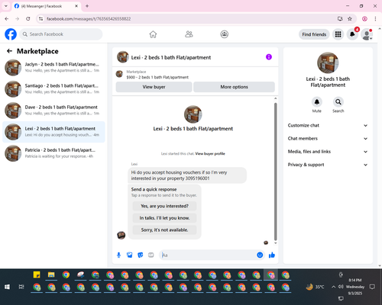Select the Messenger | Facebook tab
The image size is (382, 305).
(47, 6)
